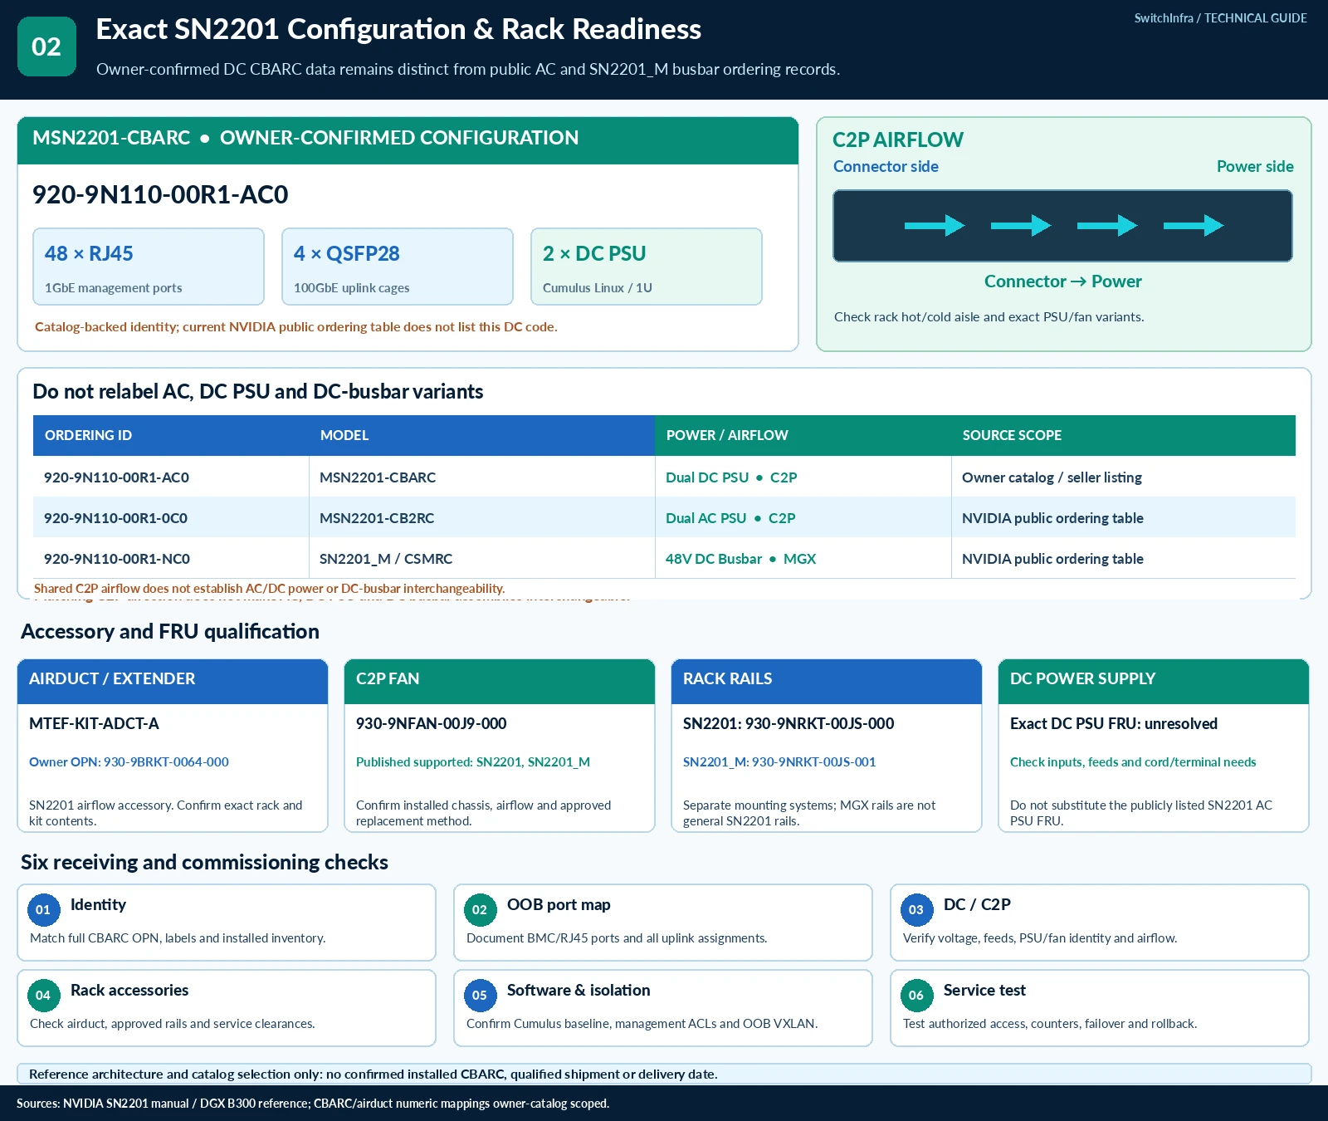Click the Identity check title
The image size is (1328, 1121).
(x=98, y=904)
